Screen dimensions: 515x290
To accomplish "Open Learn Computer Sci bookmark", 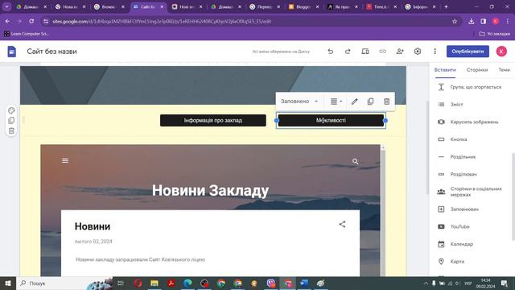I will click(x=27, y=34).
